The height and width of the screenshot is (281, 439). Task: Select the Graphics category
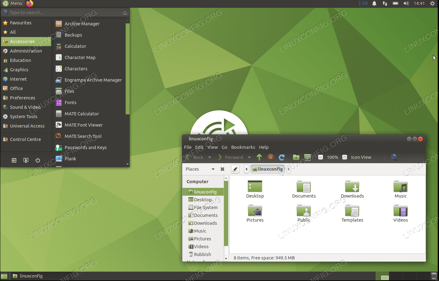coord(26,70)
